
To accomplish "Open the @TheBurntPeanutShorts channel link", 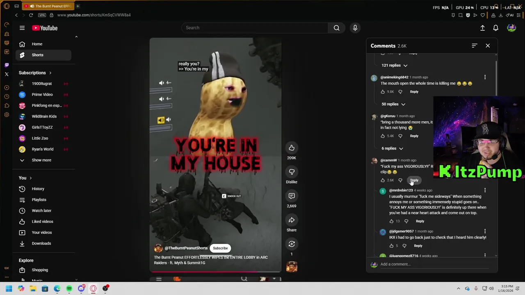I will (186, 248).
